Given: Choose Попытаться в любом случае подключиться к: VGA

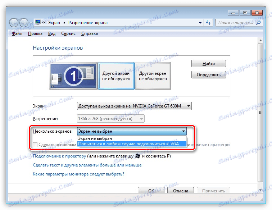Looking at the screenshot, I should [132, 144].
